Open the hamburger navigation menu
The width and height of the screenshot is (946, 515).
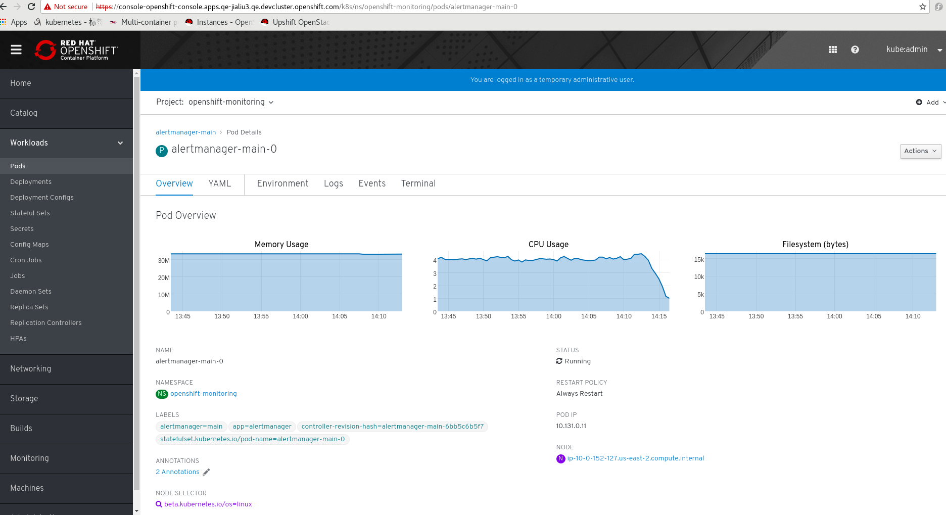(16, 50)
